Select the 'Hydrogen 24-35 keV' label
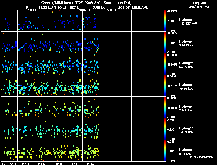The height and width of the screenshot is (165, 217). pyautogui.click(x=186, y=108)
